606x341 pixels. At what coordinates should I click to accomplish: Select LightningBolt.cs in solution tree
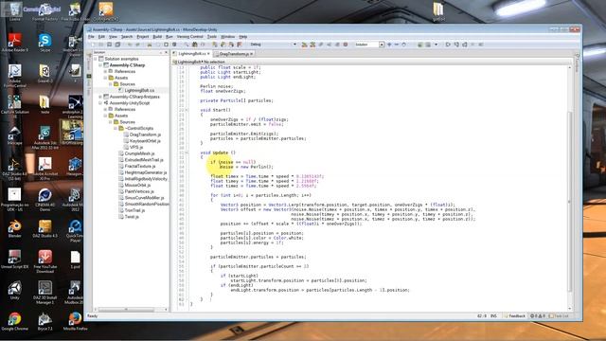pos(139,91)
